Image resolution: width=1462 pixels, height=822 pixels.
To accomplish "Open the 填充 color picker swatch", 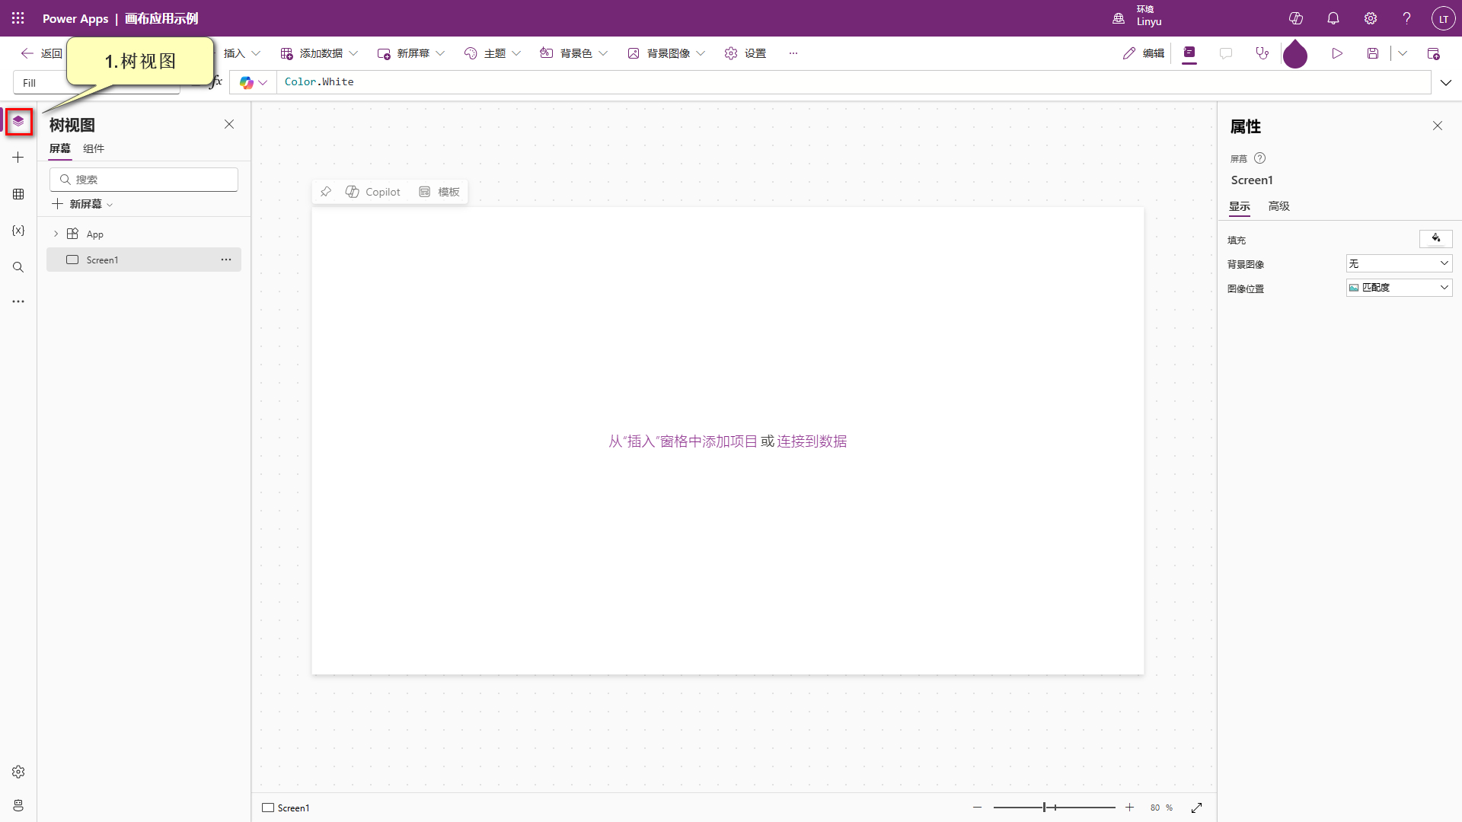I will [1435, 239].
